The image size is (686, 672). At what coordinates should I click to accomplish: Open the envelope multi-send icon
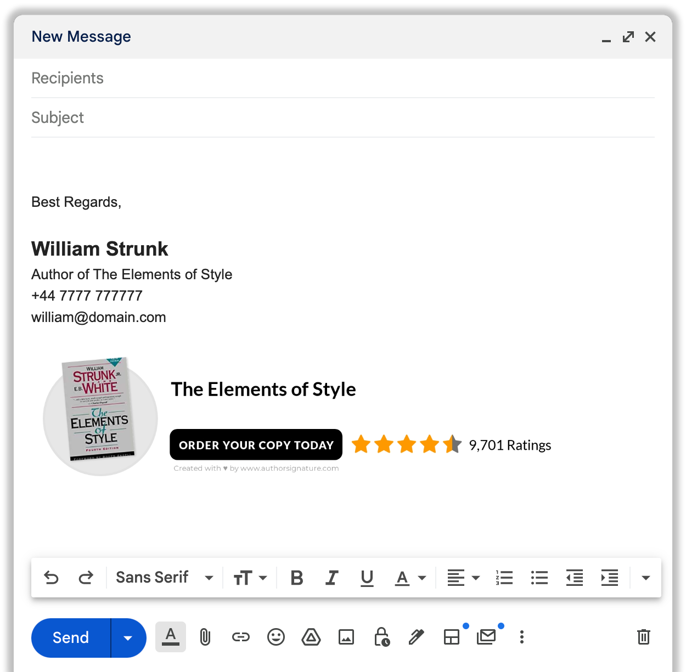[487, 637]
